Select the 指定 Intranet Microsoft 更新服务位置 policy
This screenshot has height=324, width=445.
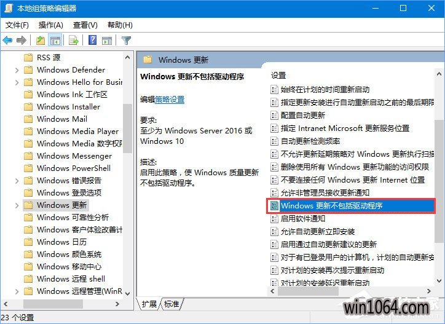345,128
